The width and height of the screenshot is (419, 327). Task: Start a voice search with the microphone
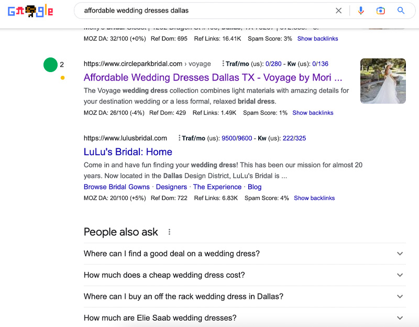coord(361,10)
